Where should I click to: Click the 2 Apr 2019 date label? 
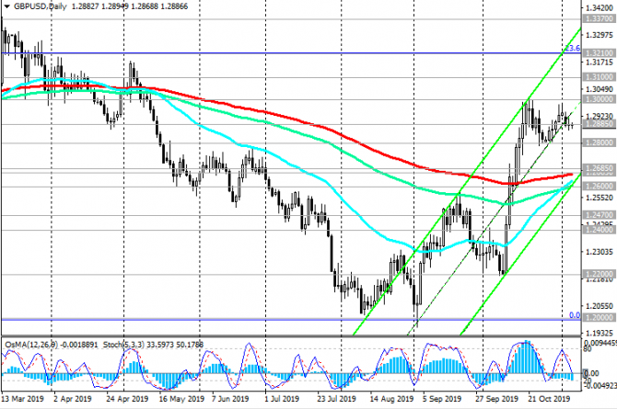tap(73, 399)
